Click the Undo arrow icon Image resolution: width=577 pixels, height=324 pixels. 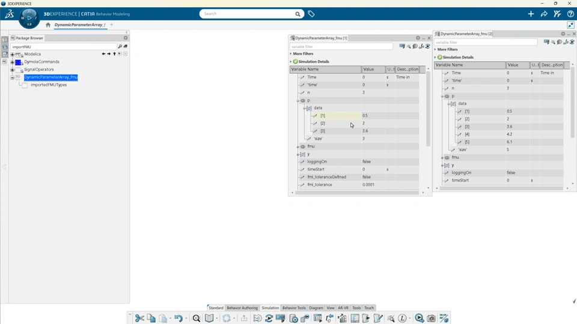tap(179, 318)
